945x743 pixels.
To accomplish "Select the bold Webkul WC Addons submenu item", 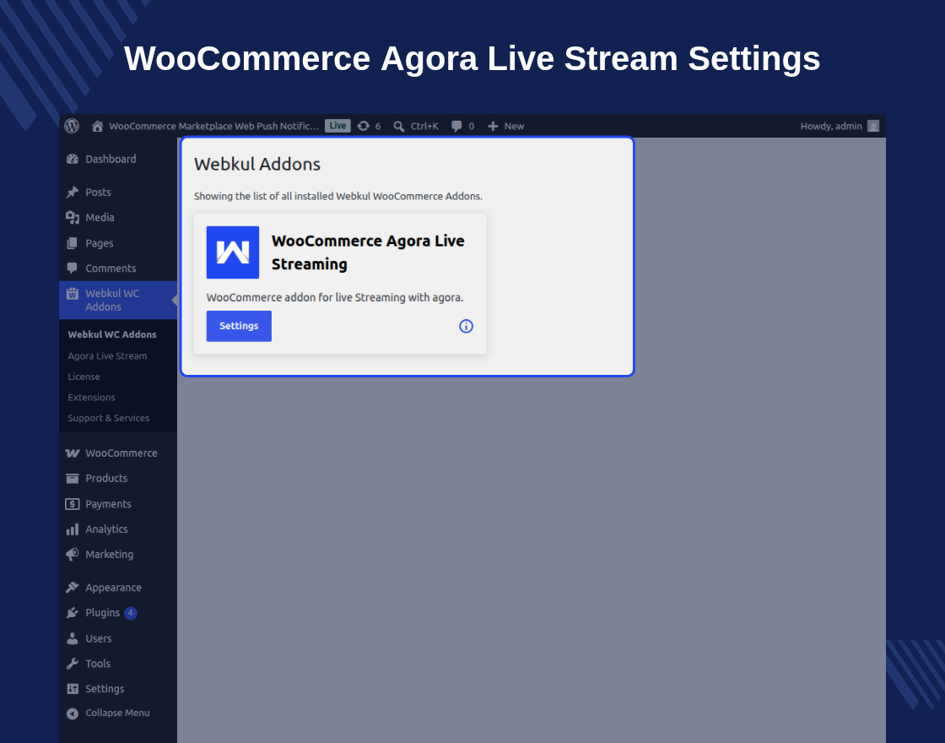I will click(112, 334).
